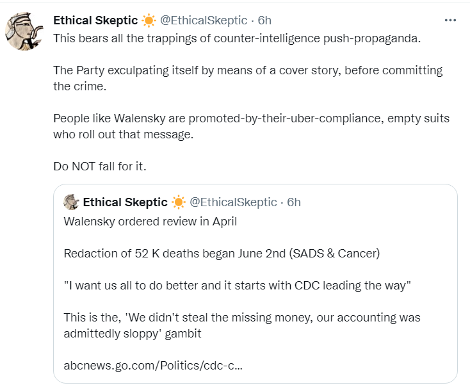Open the three-dot more options menu
This screenshot has width=470, height=390.
click(x=450, y=20)
